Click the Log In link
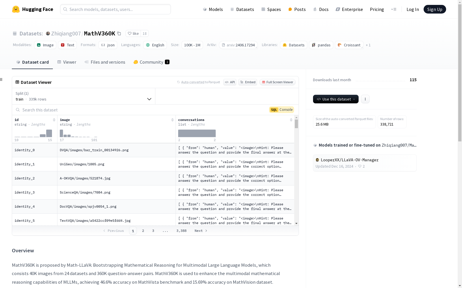This screenshot has width=462, height=288. pos(413,9)
